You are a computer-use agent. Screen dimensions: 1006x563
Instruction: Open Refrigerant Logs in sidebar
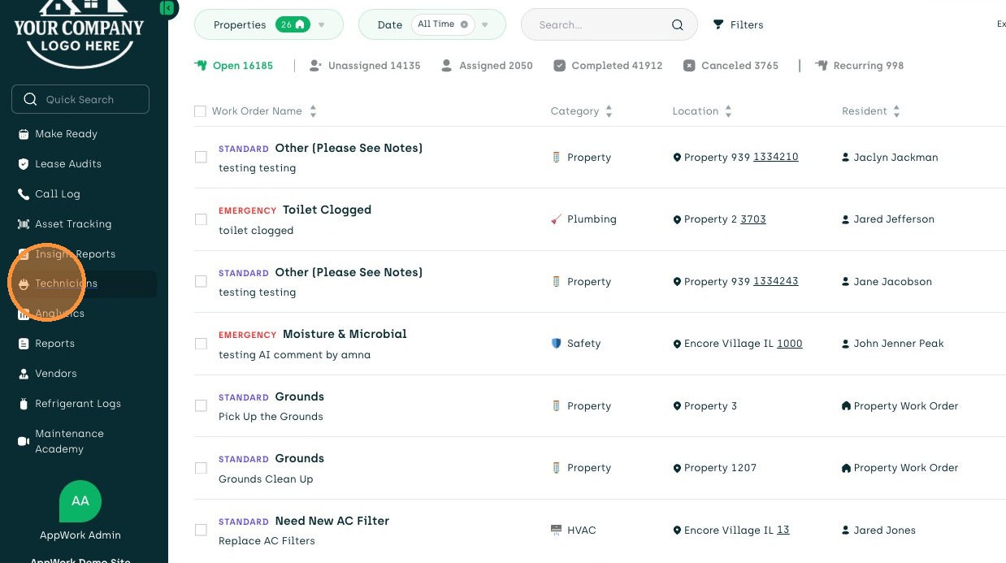pyautogui.click(x=77, y=404)
